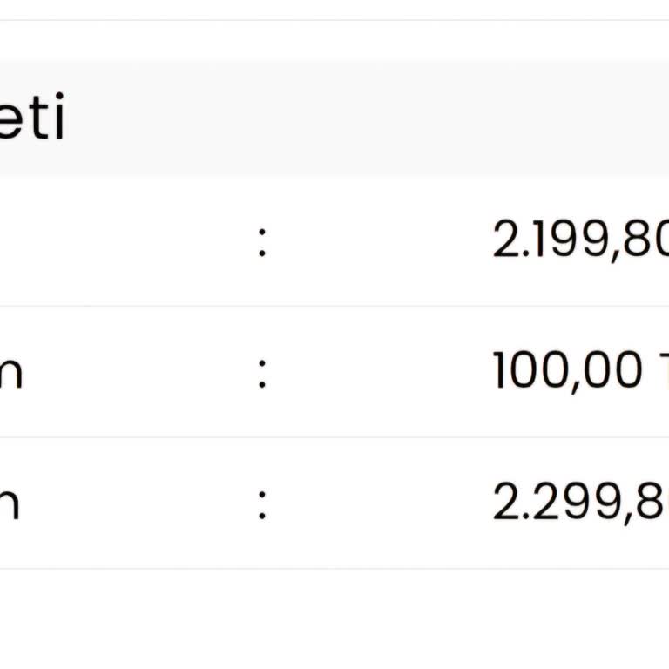Click the empty label area left of the 2.199,80 colon

point(122,242)
